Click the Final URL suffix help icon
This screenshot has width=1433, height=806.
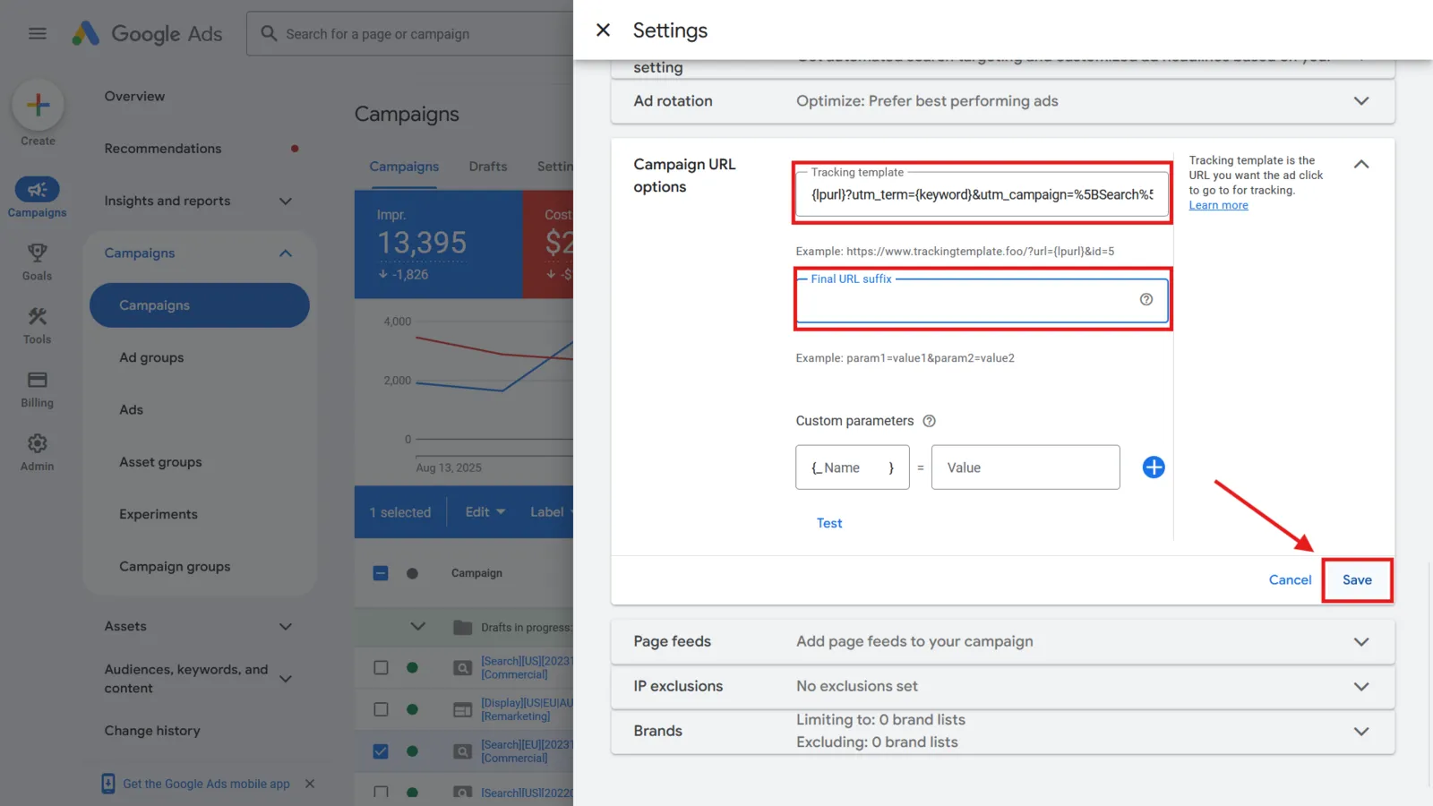point(1146,299)
